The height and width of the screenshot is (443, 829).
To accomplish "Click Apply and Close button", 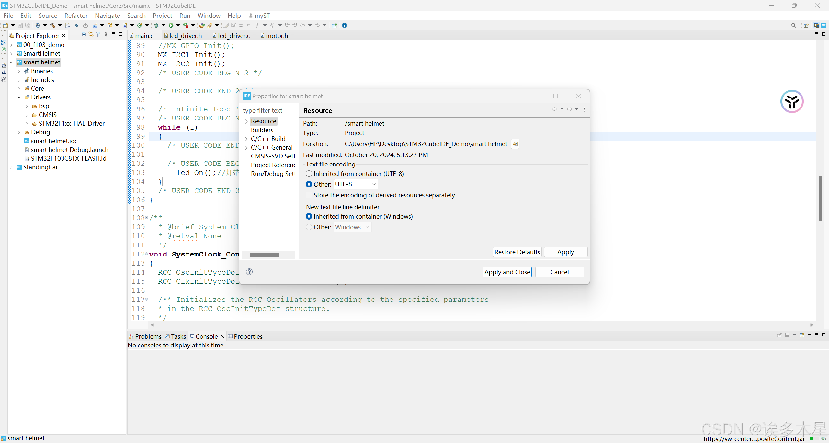I will click(x=507, y=272).
